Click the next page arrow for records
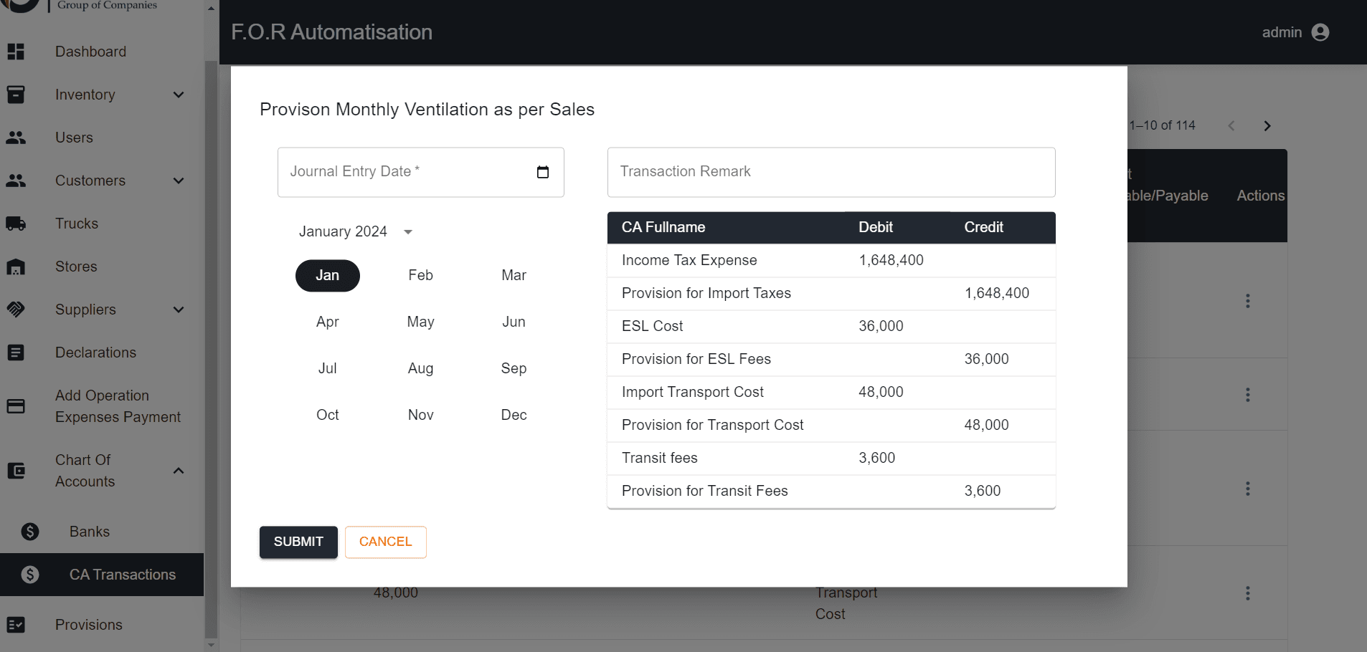1367x652 pixels. click(x=1267, y=125)
